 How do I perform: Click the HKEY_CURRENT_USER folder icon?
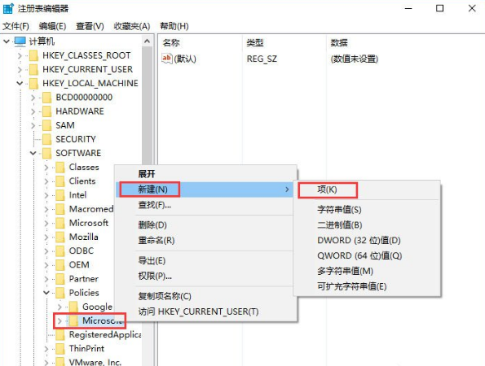[33, 70]
